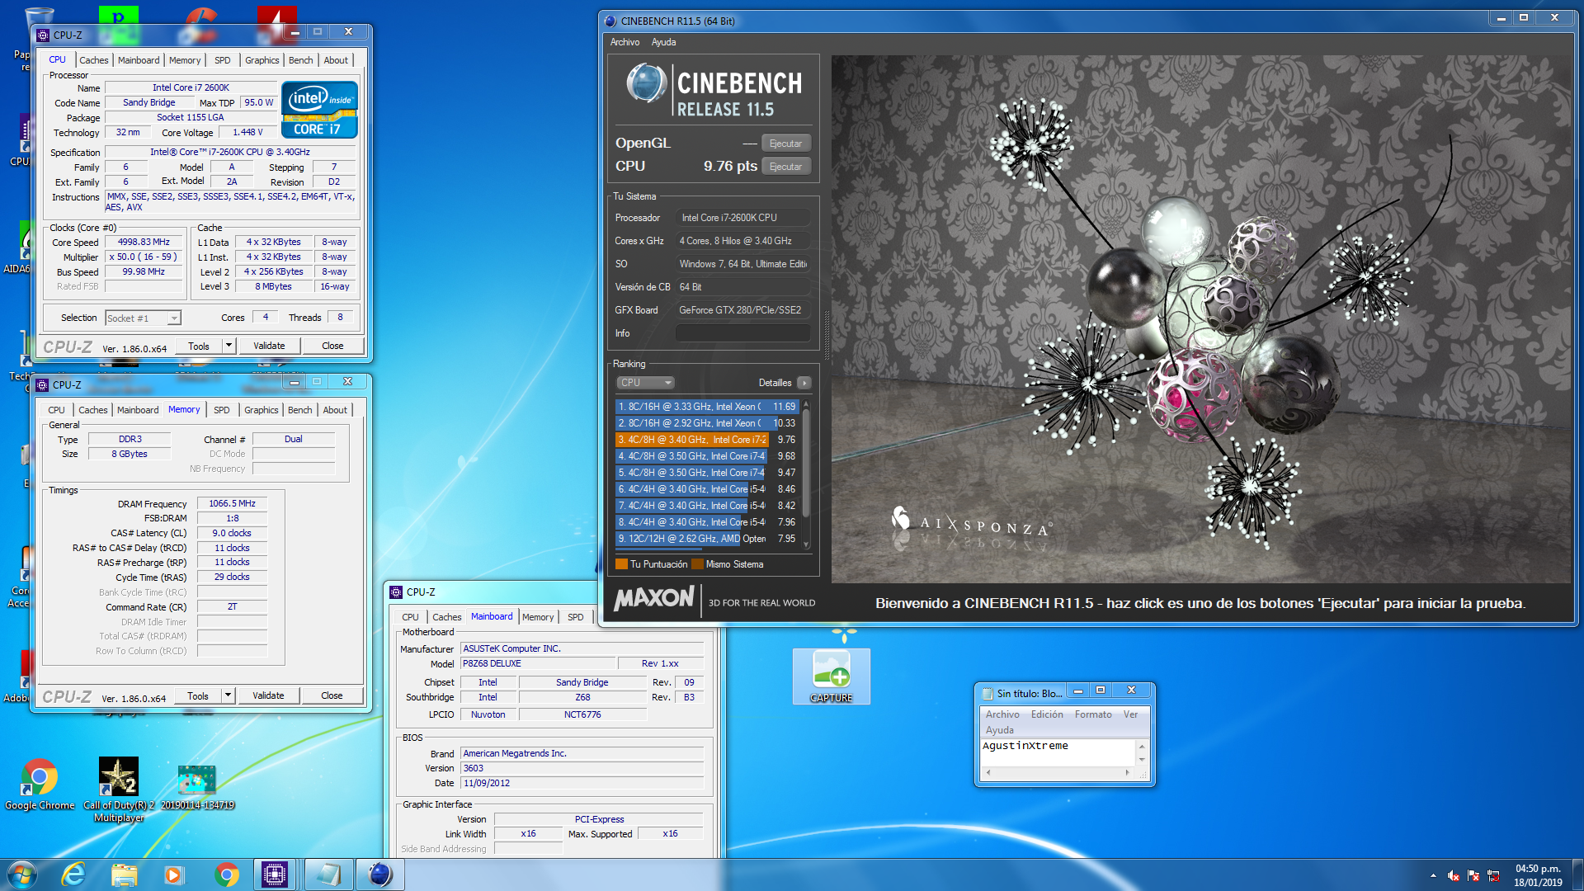Expand Tools arrow in Memory CPU-Z window
The height and width of the screenshot is (891, 1584).
tap(228, 695)
